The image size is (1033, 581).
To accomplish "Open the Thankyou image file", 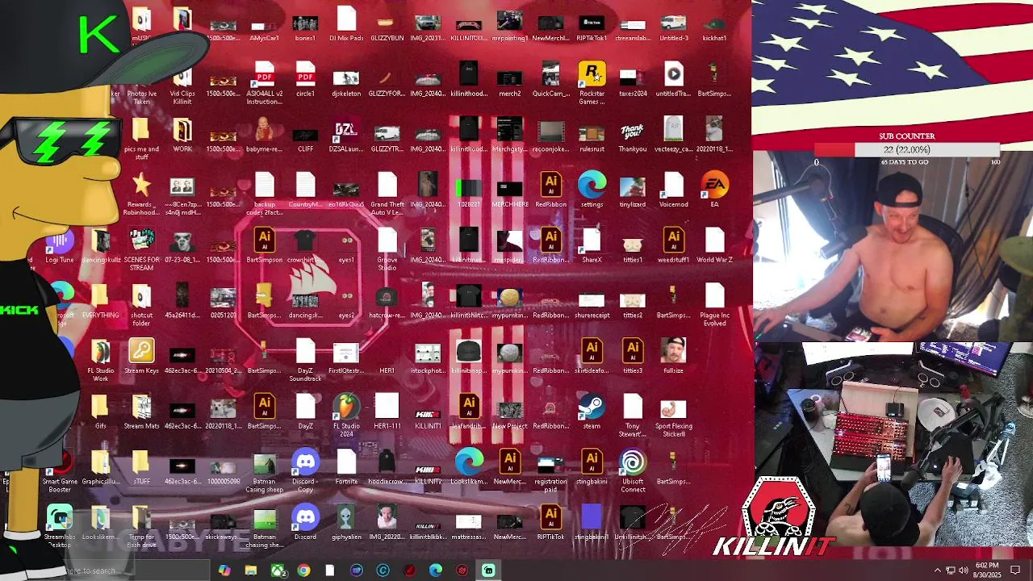I will [x=633, y=130].
